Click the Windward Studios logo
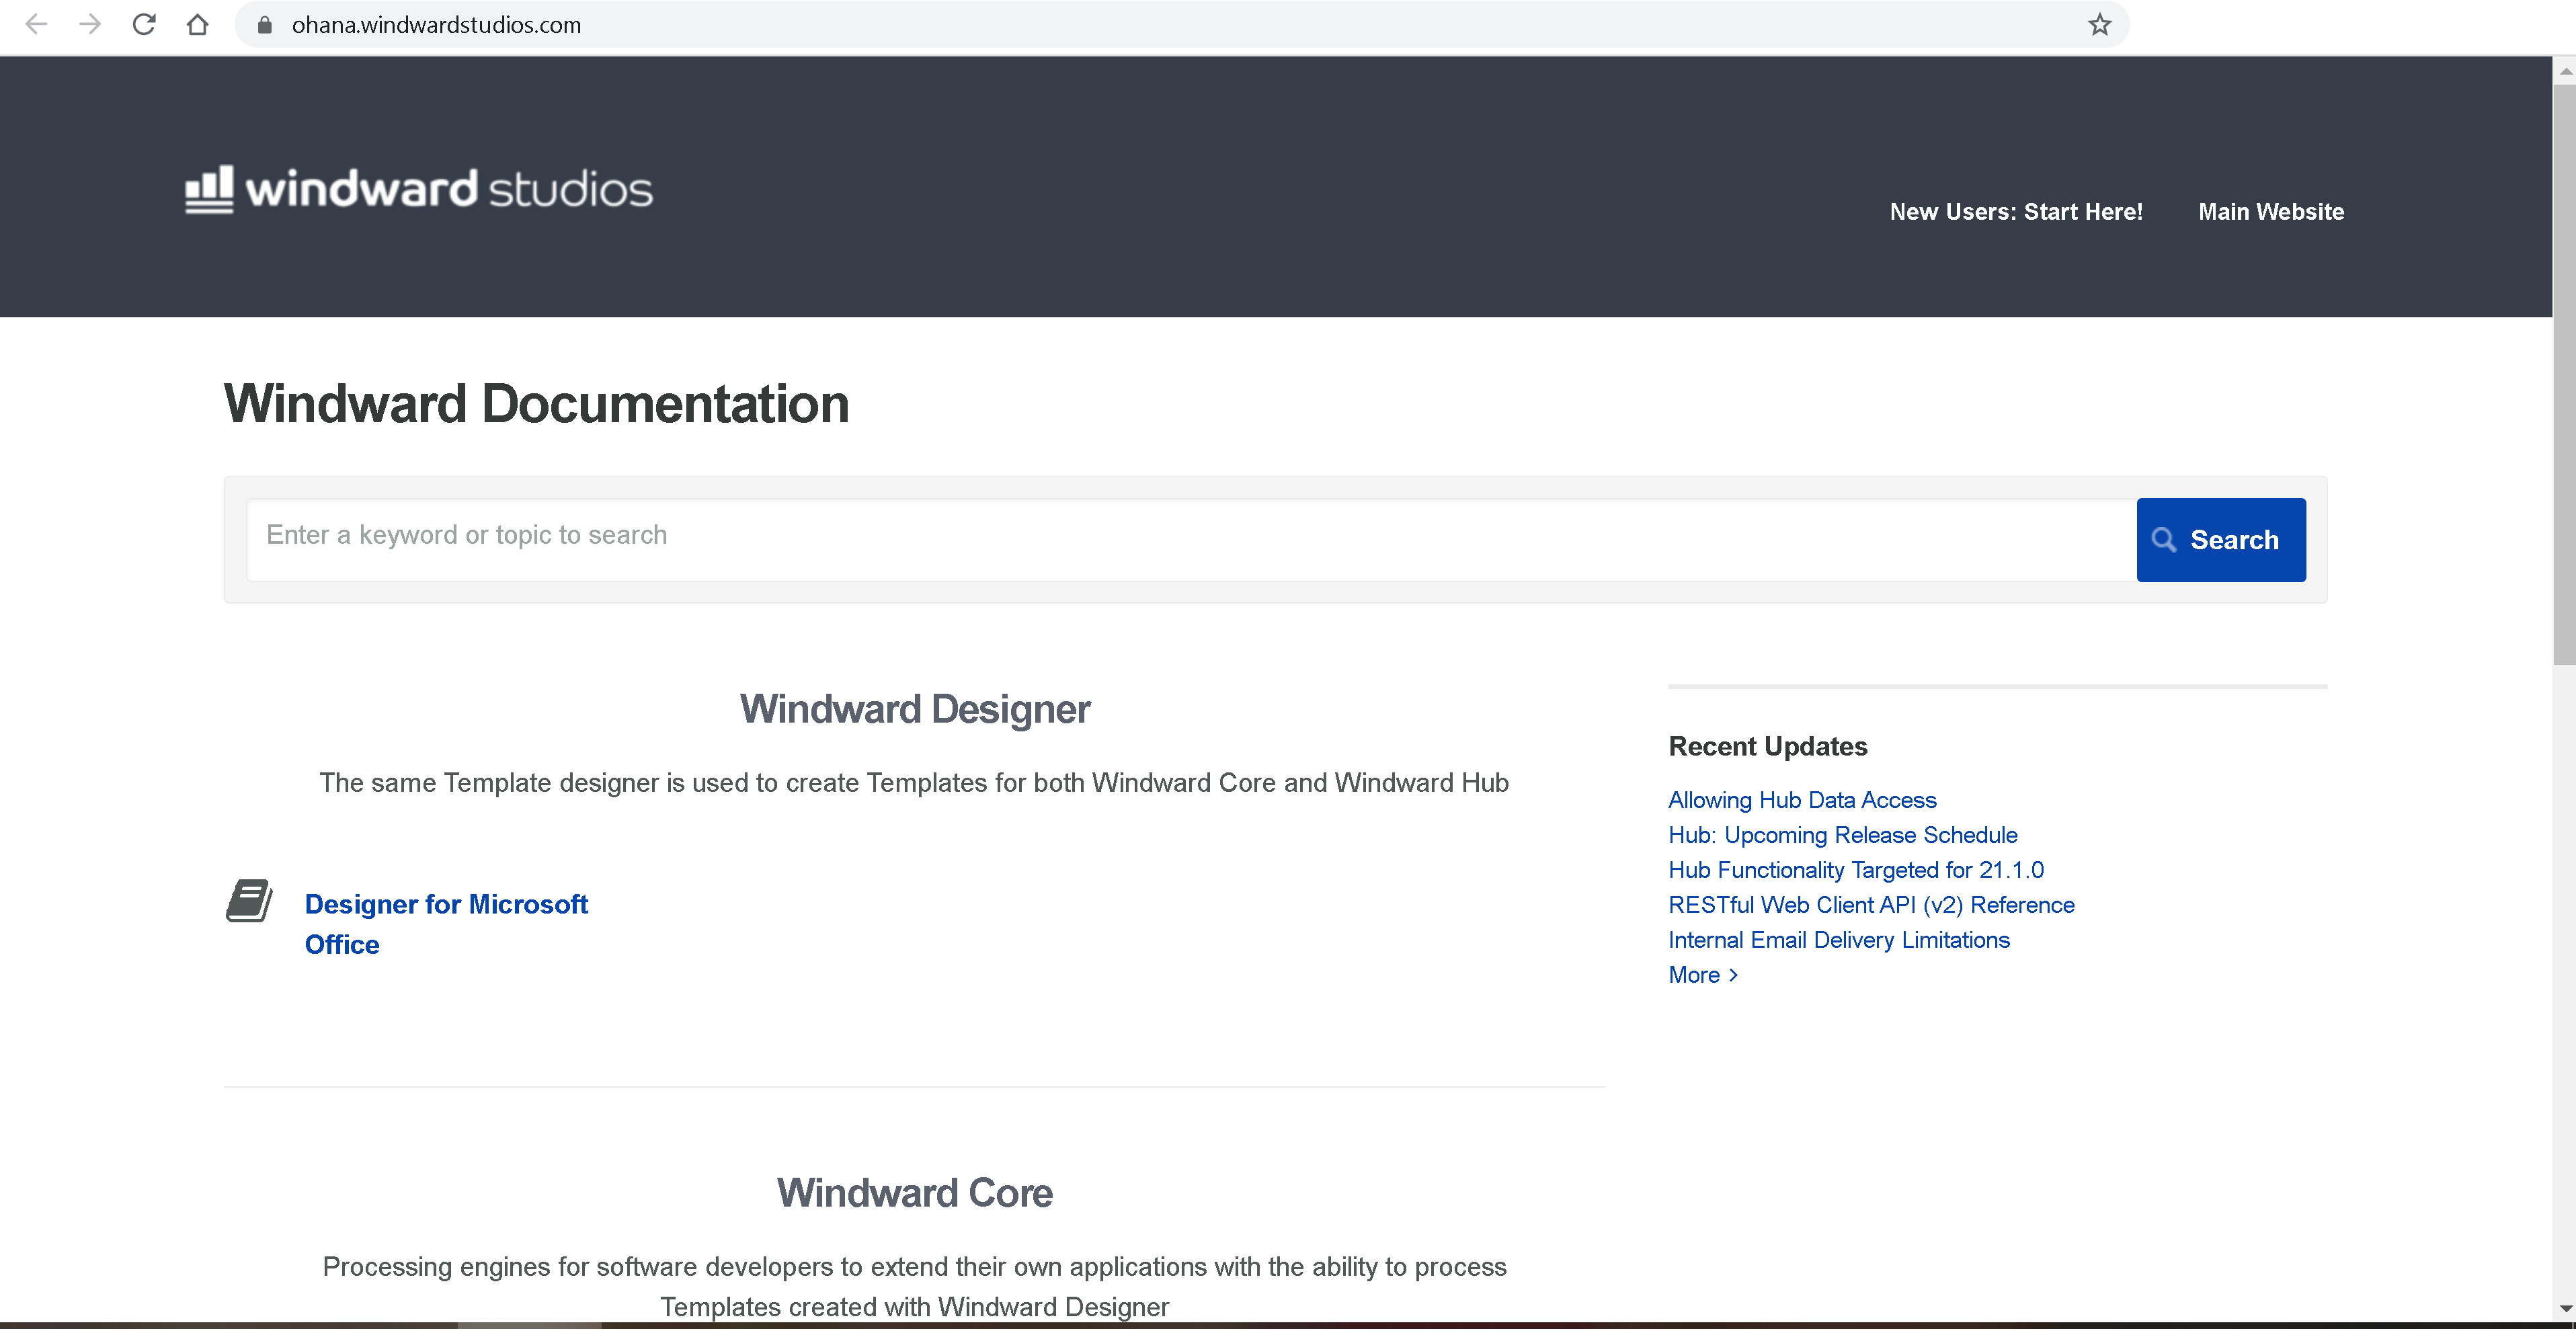This screenshot has height=1331, width=2576. [419, 189]
